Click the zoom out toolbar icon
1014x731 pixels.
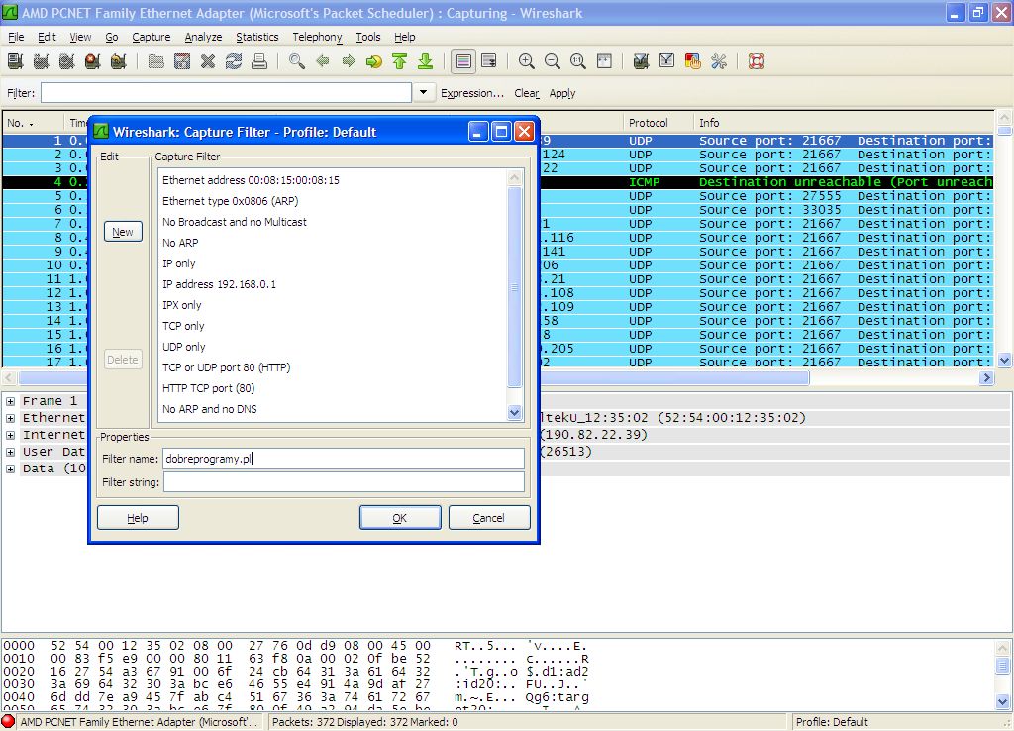pyautogui.click(x=553, y=61)
